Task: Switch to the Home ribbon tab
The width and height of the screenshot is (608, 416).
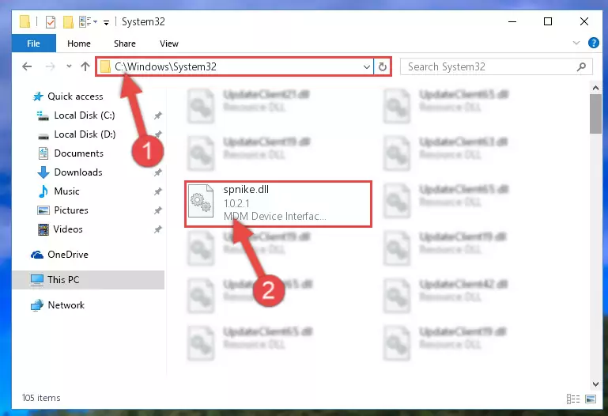Action: click(x=79, y=43)
